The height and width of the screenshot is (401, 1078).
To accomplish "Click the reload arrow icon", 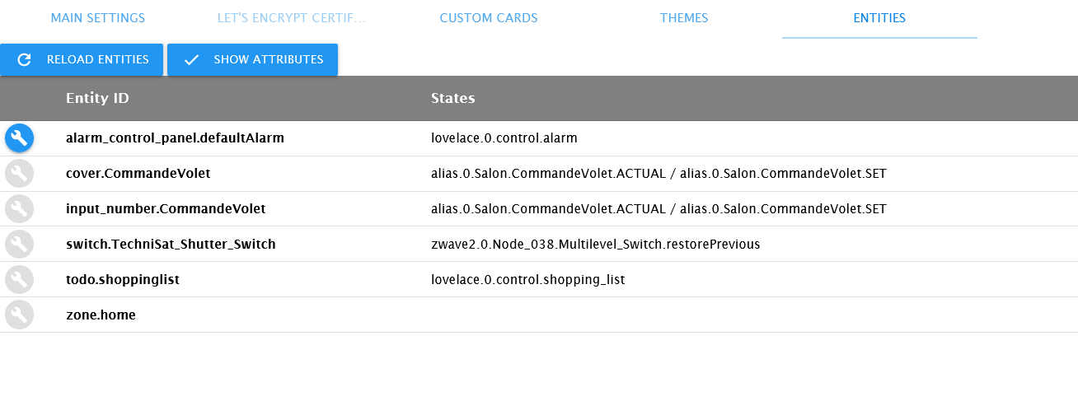I will (25, 59).
